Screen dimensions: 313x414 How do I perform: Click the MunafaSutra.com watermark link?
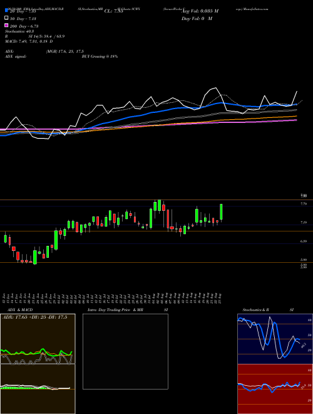point(255,9)
